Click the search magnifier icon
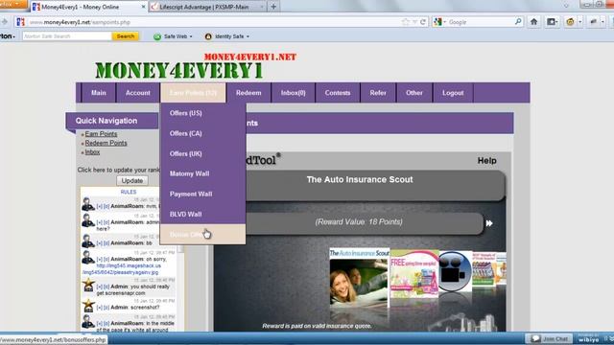Viewport: 614px width, 345px height. 518,22
